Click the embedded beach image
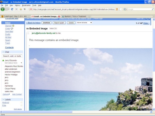This screenshot has height=116, width=155. point(91,79)
